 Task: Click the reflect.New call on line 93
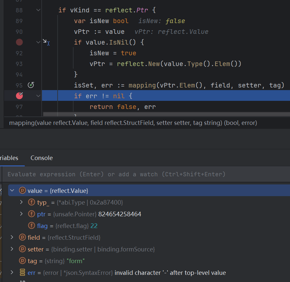pyautogui.click(x=138, y=64)
